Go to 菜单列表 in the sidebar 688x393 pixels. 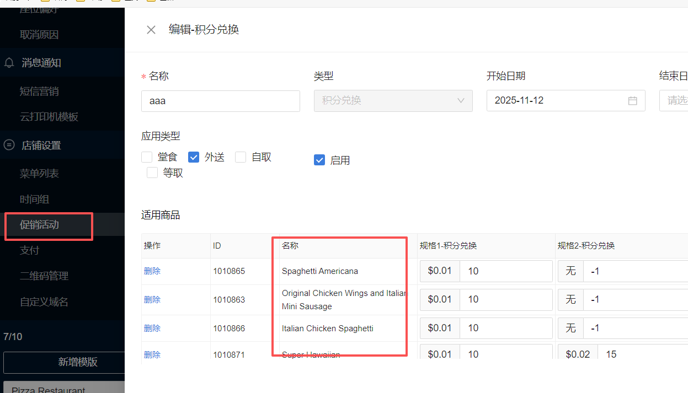tap(40, 174)
